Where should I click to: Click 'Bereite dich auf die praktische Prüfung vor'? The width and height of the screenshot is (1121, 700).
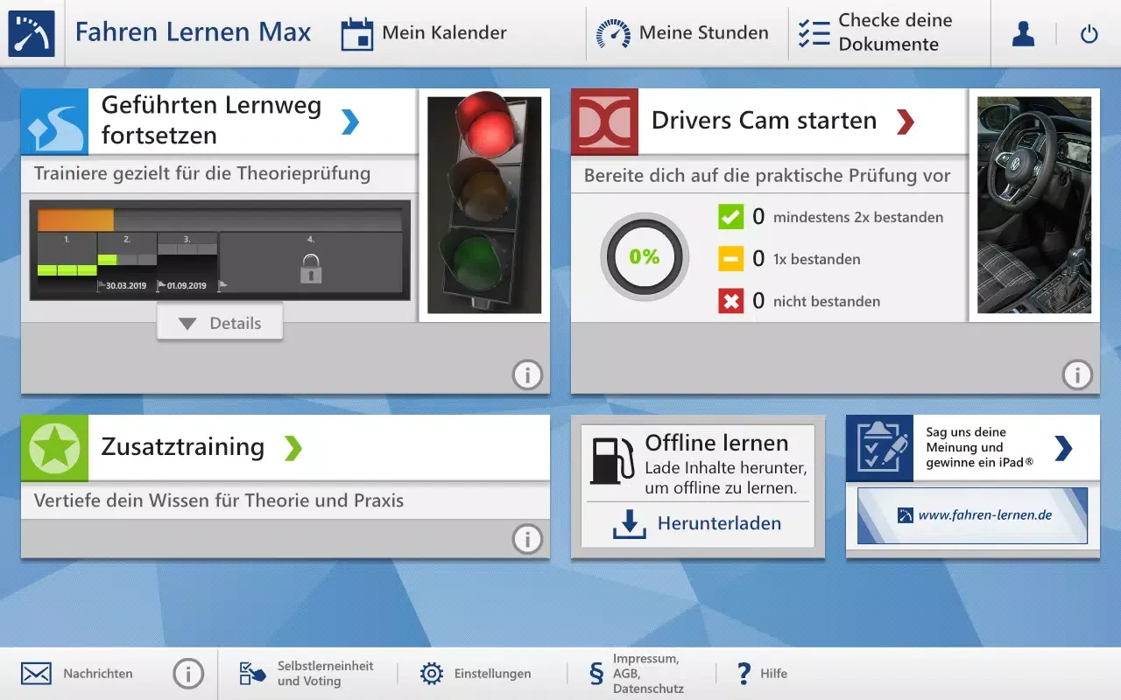coord(767,176)
